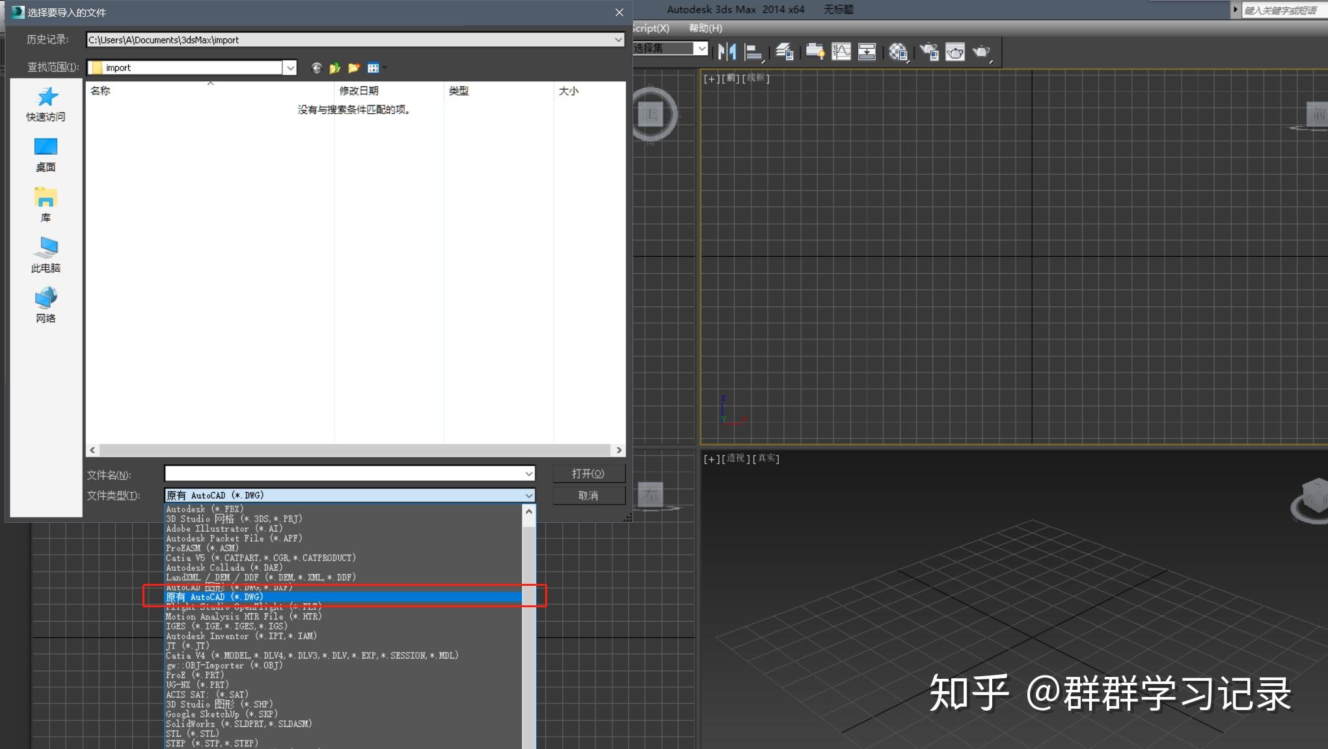Screen dimensions: 1328x749
Task: Click the 取消 button
Action: [x=589, y=495]
